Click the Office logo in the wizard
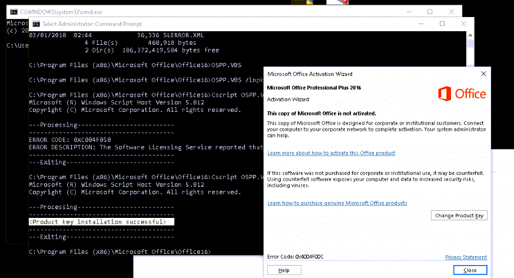Screen dimensions: 514x278 coord(462,94)
